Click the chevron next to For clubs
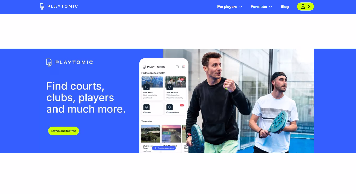This screenshot has width=356, height=194. point(271,7)
